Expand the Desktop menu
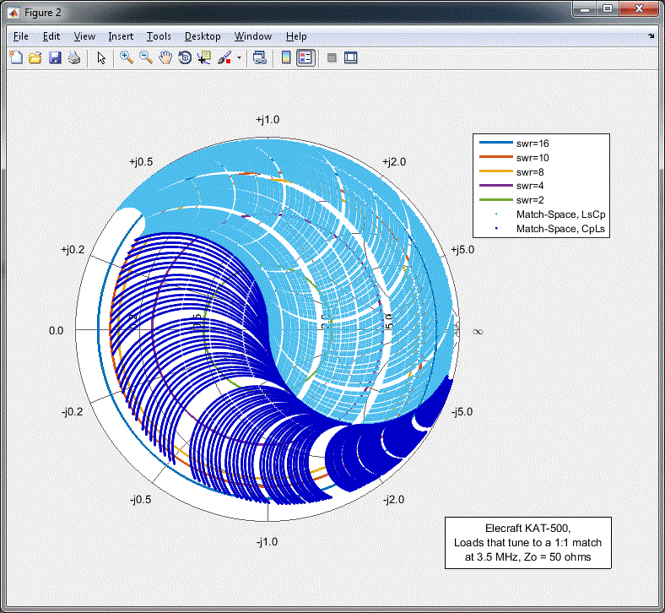The height and width of the screenshot is (613, 665). [x=203, y=36]
